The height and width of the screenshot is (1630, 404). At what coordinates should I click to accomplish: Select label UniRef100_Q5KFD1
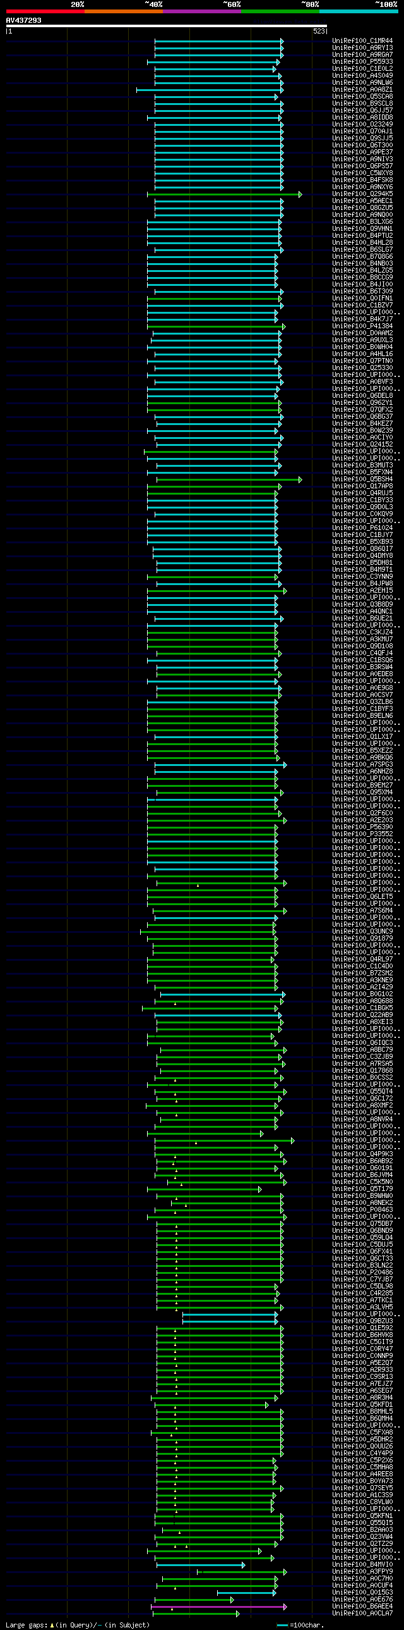362,1405
